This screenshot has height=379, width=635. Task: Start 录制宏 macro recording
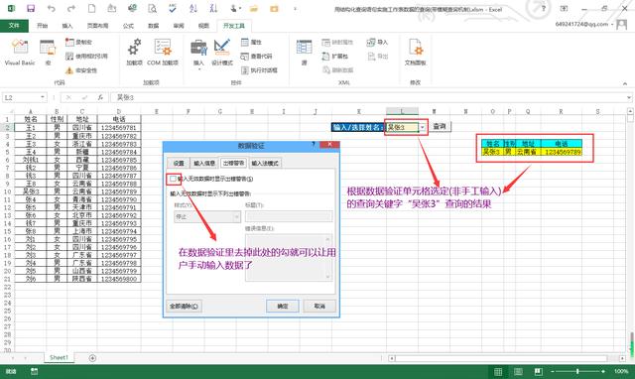pyautogui.click(x=79, y=42)
